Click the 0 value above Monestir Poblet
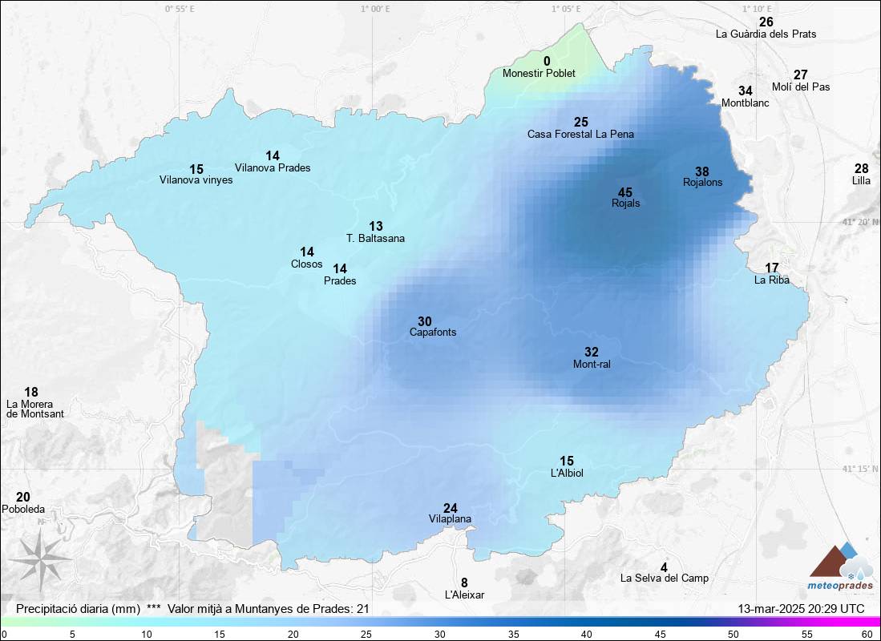881x641 pixels. click(x=547, y=61)
